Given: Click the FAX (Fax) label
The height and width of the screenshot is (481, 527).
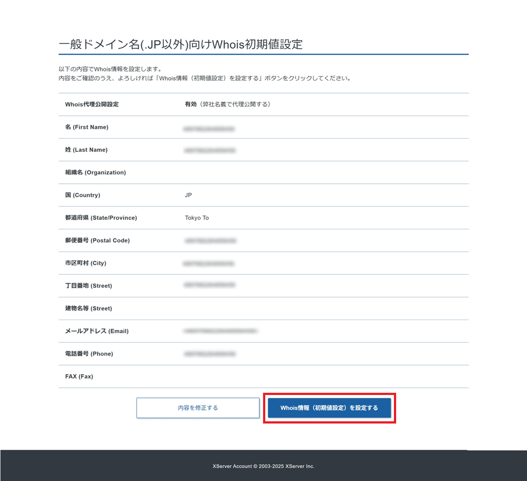Looking at the screenshot, I should point(79,377).
